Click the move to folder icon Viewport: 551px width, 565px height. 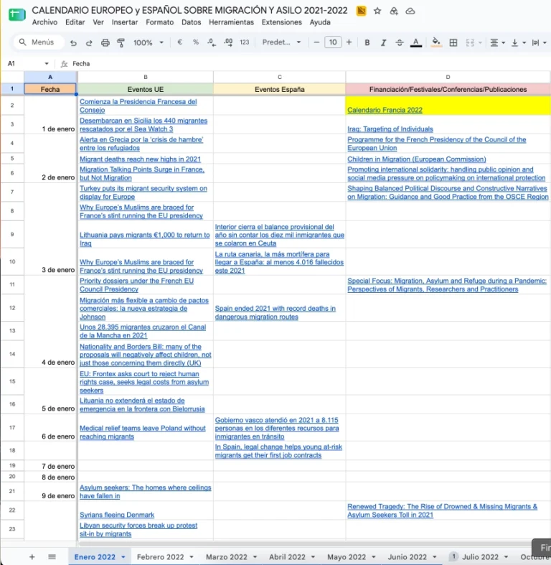[394, 11]
